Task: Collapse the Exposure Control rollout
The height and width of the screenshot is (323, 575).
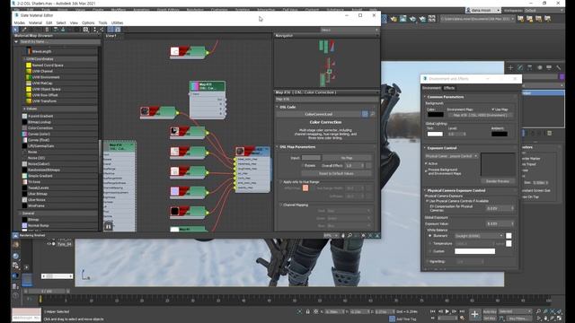Action: click(425, 148)
